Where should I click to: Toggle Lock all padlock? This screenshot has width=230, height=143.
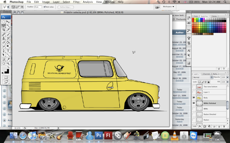209,82
